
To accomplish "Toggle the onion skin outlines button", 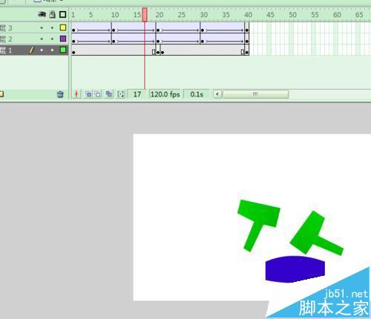I will [98, 94].
